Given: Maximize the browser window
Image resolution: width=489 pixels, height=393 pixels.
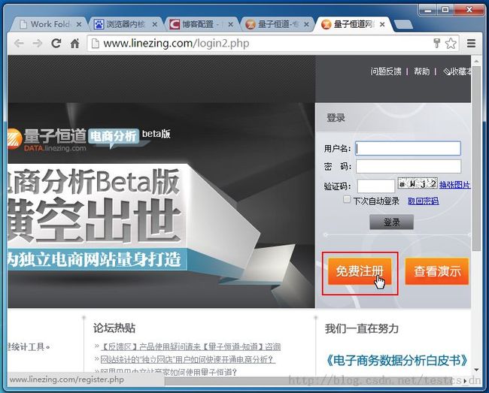Looking at the screenshot, I should click(445, 11).
